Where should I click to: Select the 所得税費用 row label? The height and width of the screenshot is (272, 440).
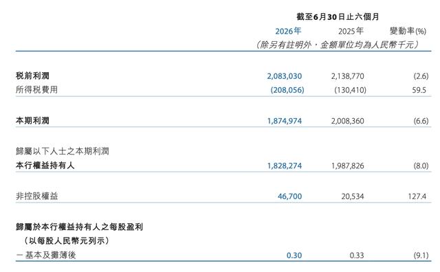pyautogui.click(x=36, y=90)
